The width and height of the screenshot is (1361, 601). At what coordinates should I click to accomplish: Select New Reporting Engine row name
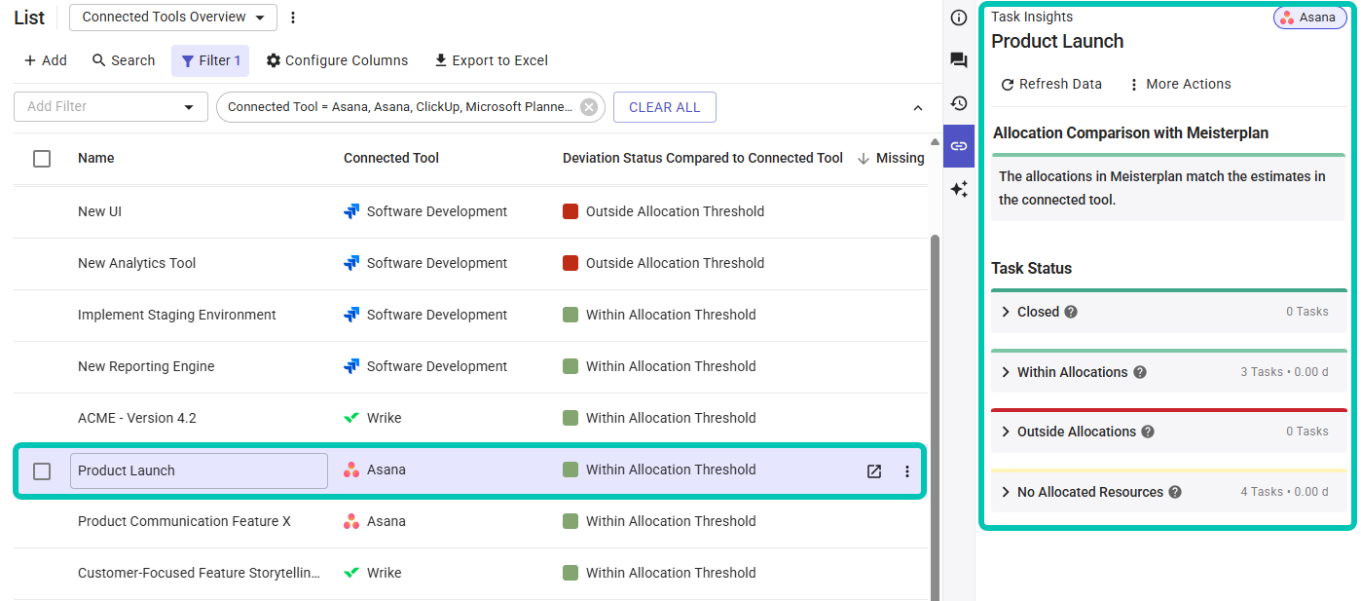tap(146, 366)
